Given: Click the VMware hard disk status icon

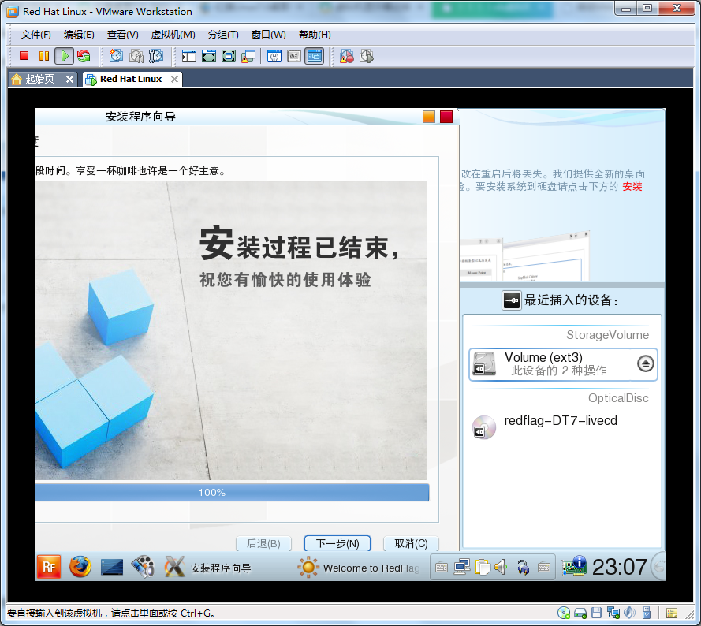Looking at the screenshot, I should pos(580,613).
